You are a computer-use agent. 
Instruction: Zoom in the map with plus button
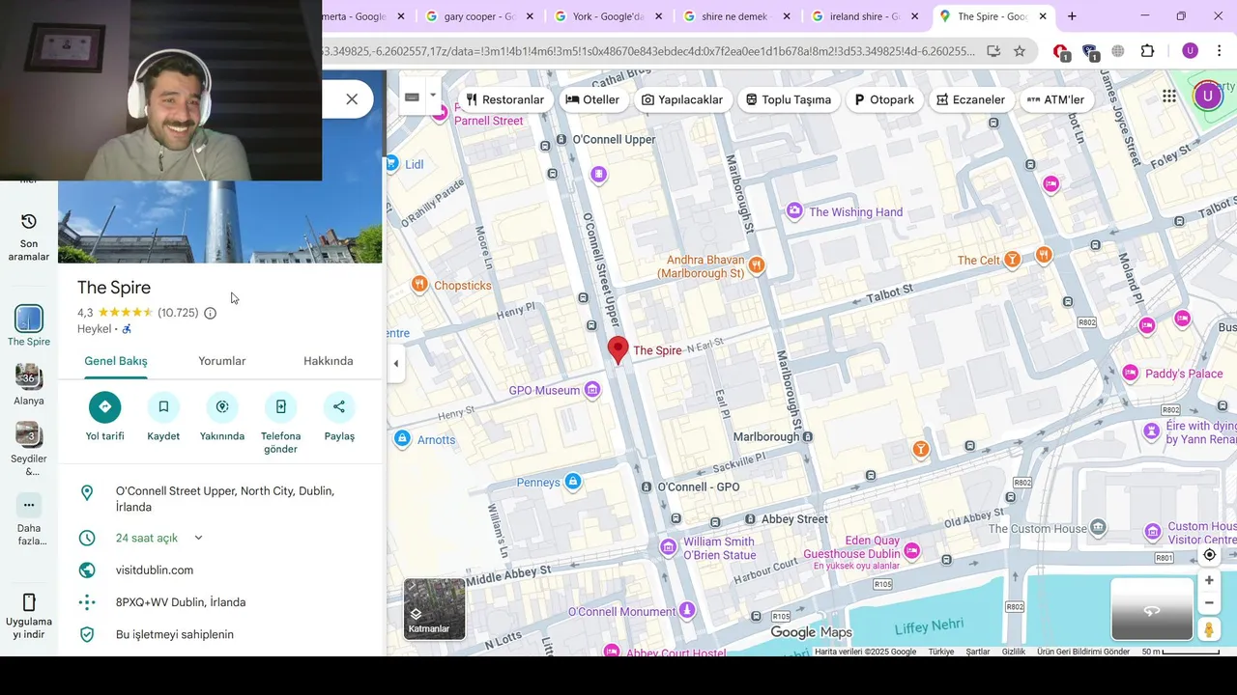tap(1209, 580)
